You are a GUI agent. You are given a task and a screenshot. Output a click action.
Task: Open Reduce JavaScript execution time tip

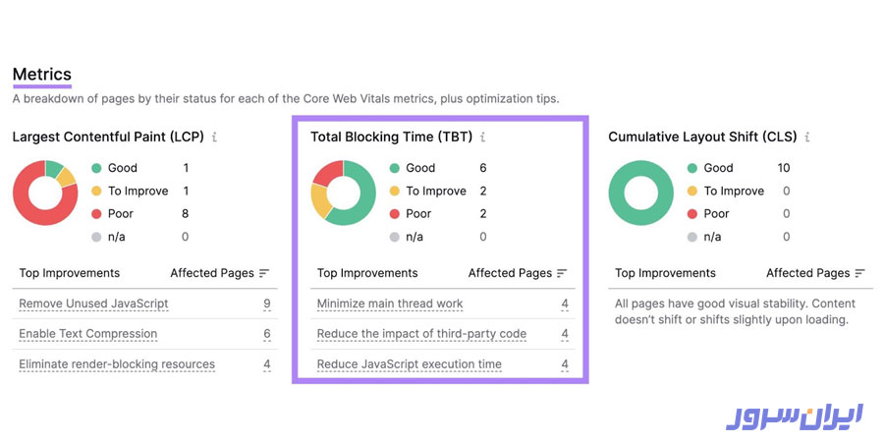tap(409, 364)
